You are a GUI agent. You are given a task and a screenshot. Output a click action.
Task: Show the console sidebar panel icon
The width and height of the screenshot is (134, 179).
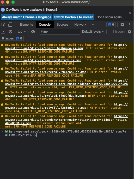[x=3, y=32]
